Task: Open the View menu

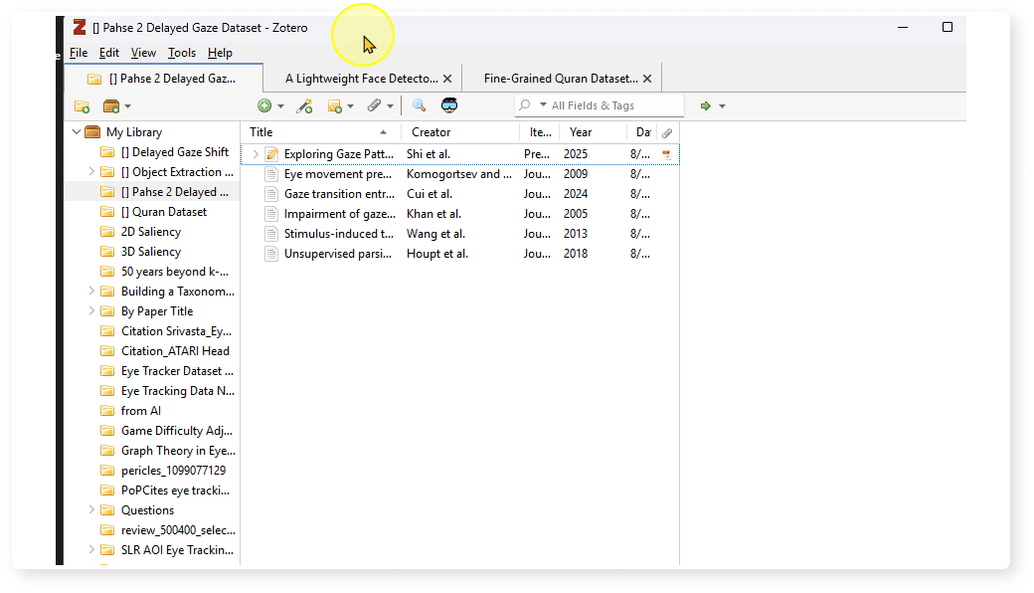Action: tap(143, 53)
